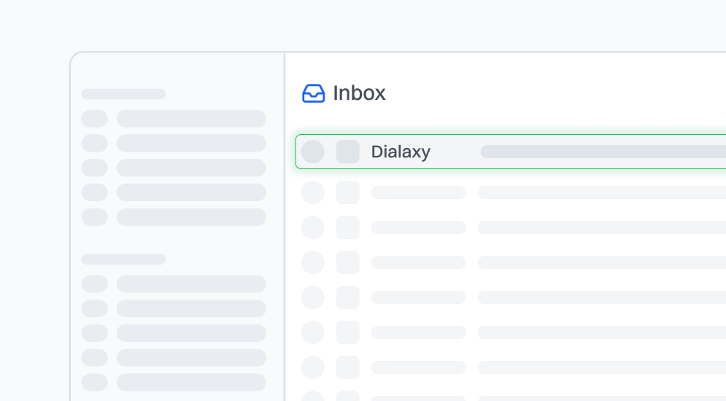Expand the second sidebar section header
726x401 pixels.
pos(123,260)
